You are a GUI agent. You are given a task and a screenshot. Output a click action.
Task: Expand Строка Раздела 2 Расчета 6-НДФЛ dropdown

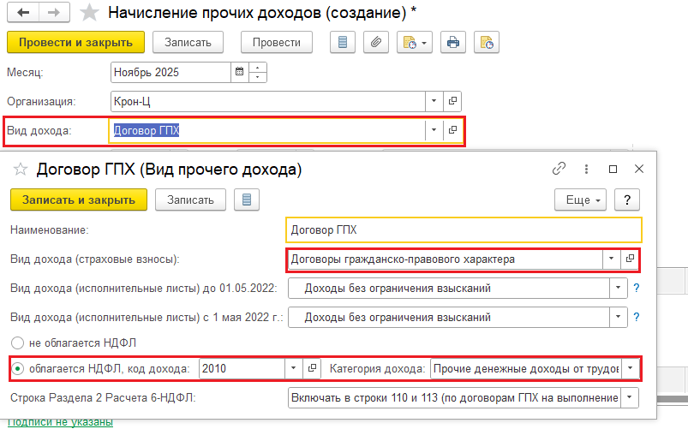[x=629, y=398]
